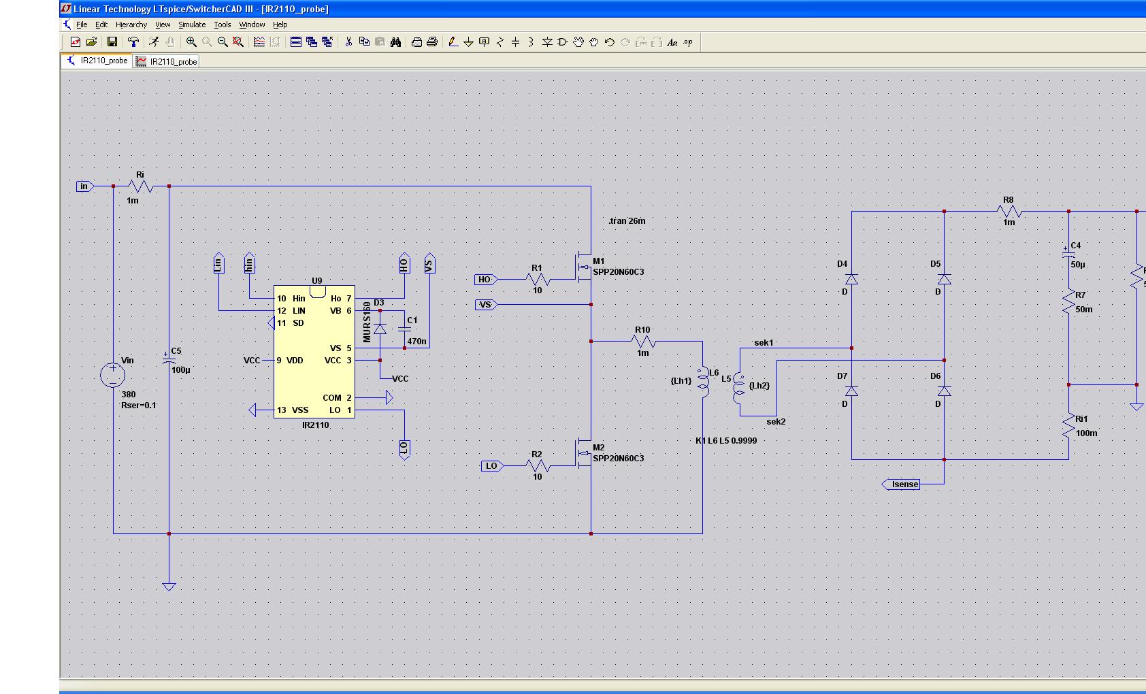Click the SPP20N60C3 label of M1
The image size is (1146, 694).
pos(618,272)
